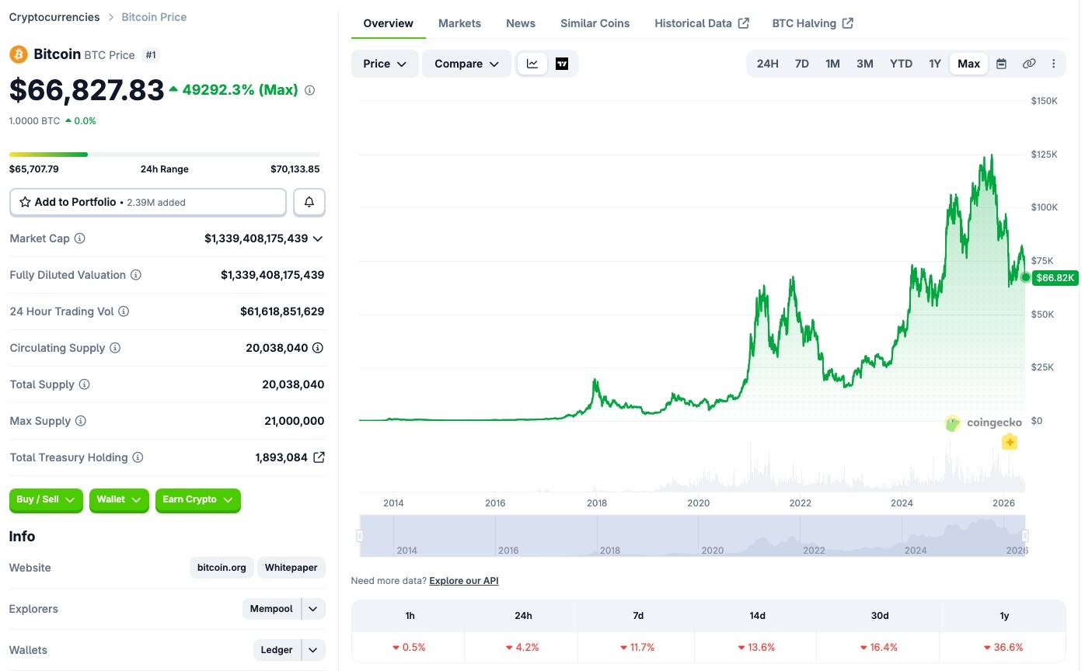Viewport: 1085px width, 671px height.
Task: Click info icon beside Max Supply
Action: [81, 421]
